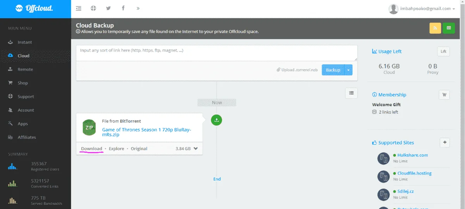Click the Explore link under the file

(x=116, y=149)
